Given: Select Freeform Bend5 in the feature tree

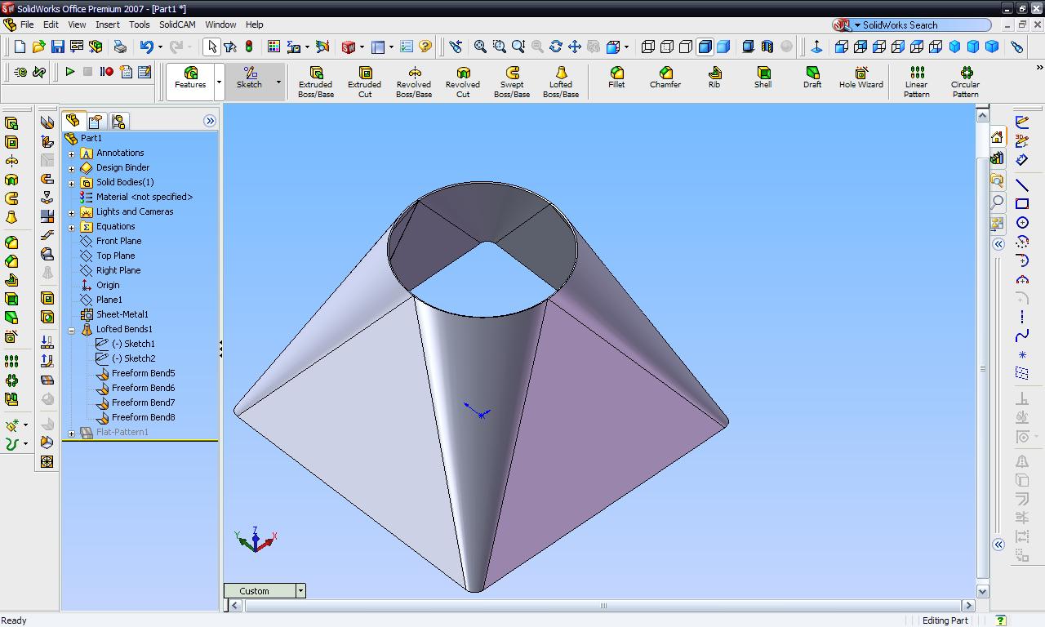Looking at the screenshot, I should 143,373.
